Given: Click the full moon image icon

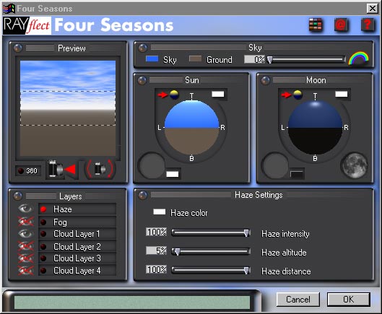Looking at the screenshot, I should coord(355,165).
